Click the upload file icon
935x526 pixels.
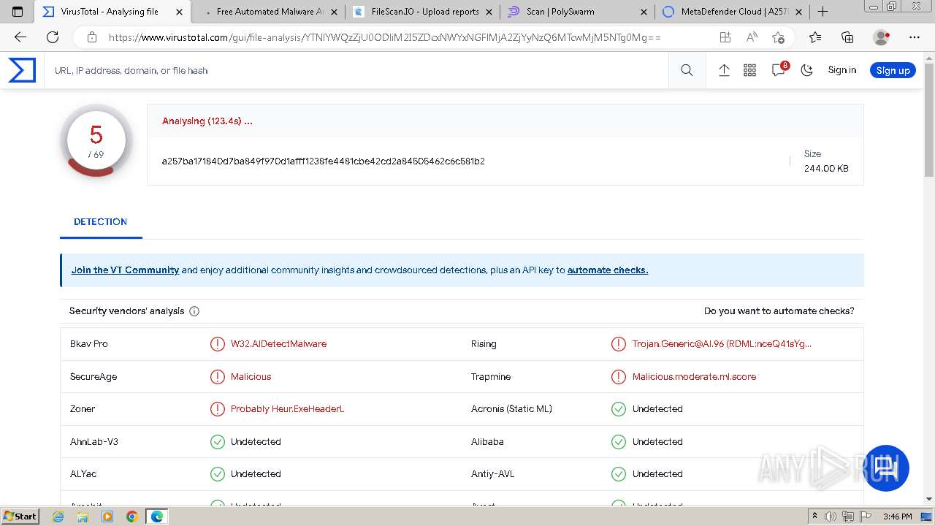tap(724, 70)
